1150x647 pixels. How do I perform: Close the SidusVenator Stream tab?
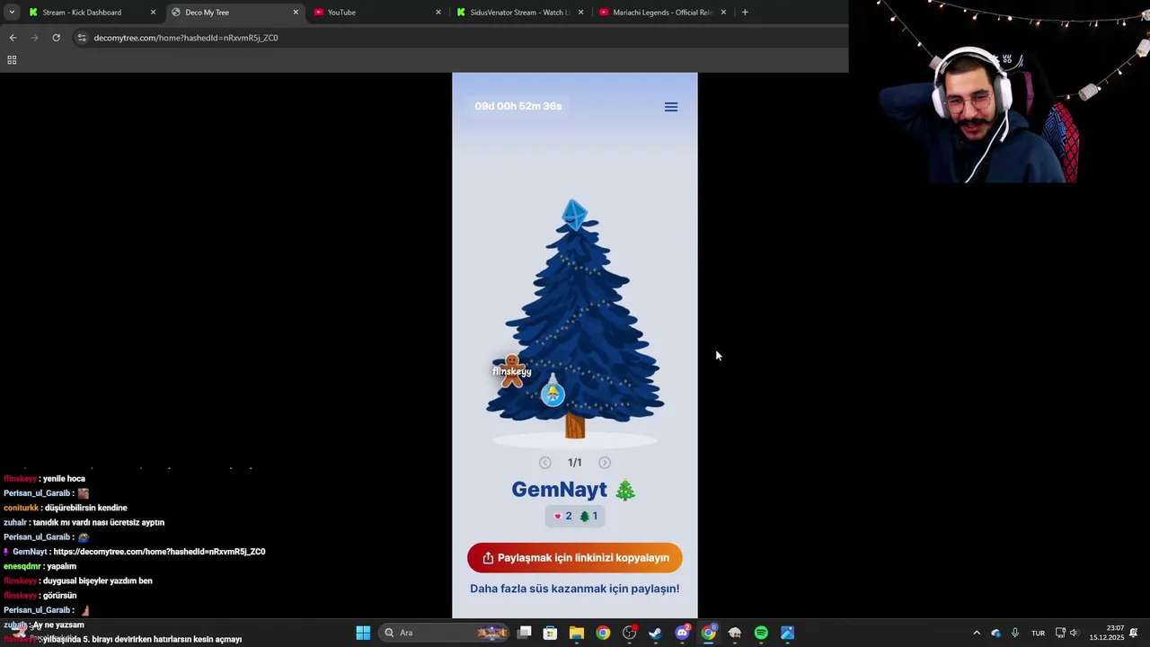pos(581,13)
